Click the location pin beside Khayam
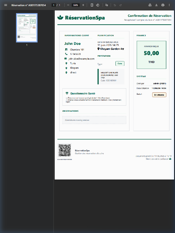Screen dimensions: 175x233 coord(66,68)
